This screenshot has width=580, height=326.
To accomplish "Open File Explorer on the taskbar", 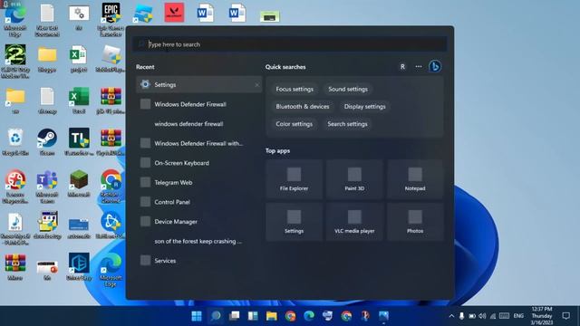I will click(272, 316).
